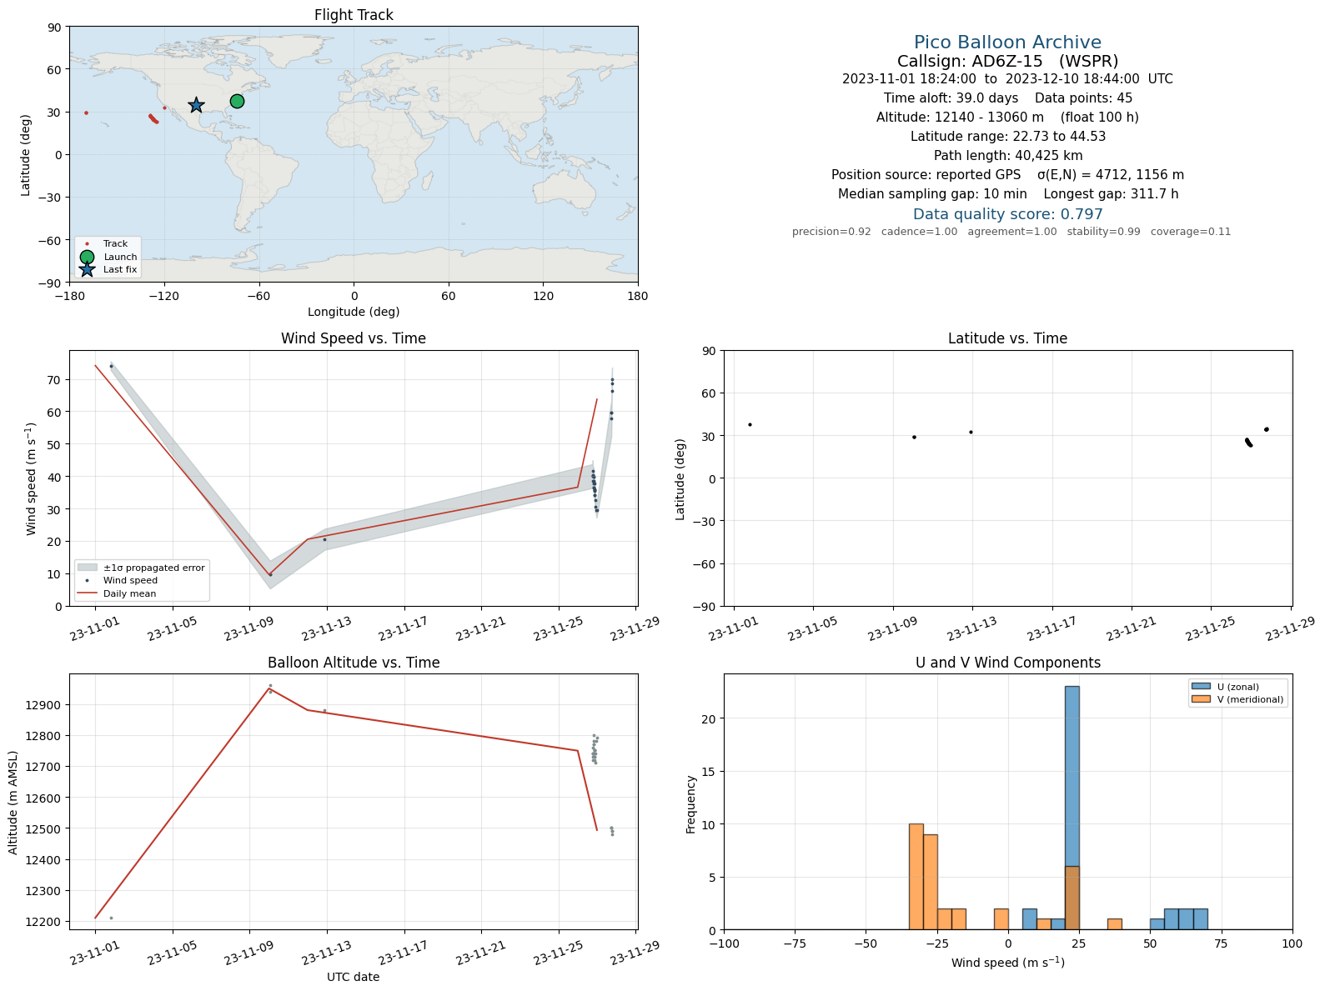Select the Last fix star in the map legend

pos(87,269)
